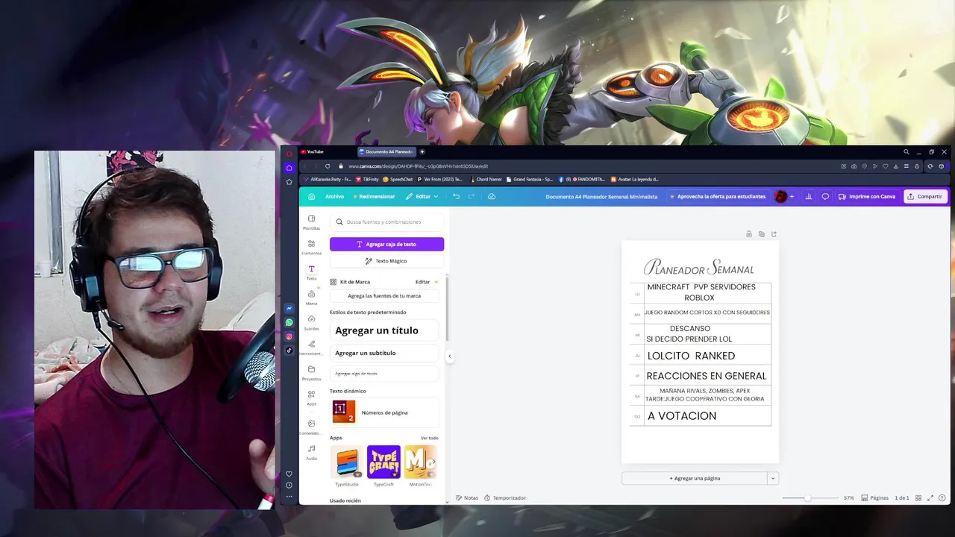This screenshot has width=955, height=537.
Task: Open the SpeechChat bookmark
Action: (x=398, y=179)
